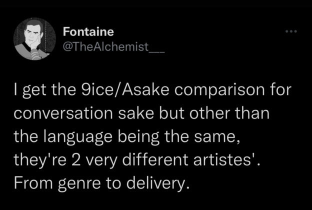The width and height of the screenshot is (312, 210).
Task: Click the word "different" in the tweet
Action: pos(155,160)
